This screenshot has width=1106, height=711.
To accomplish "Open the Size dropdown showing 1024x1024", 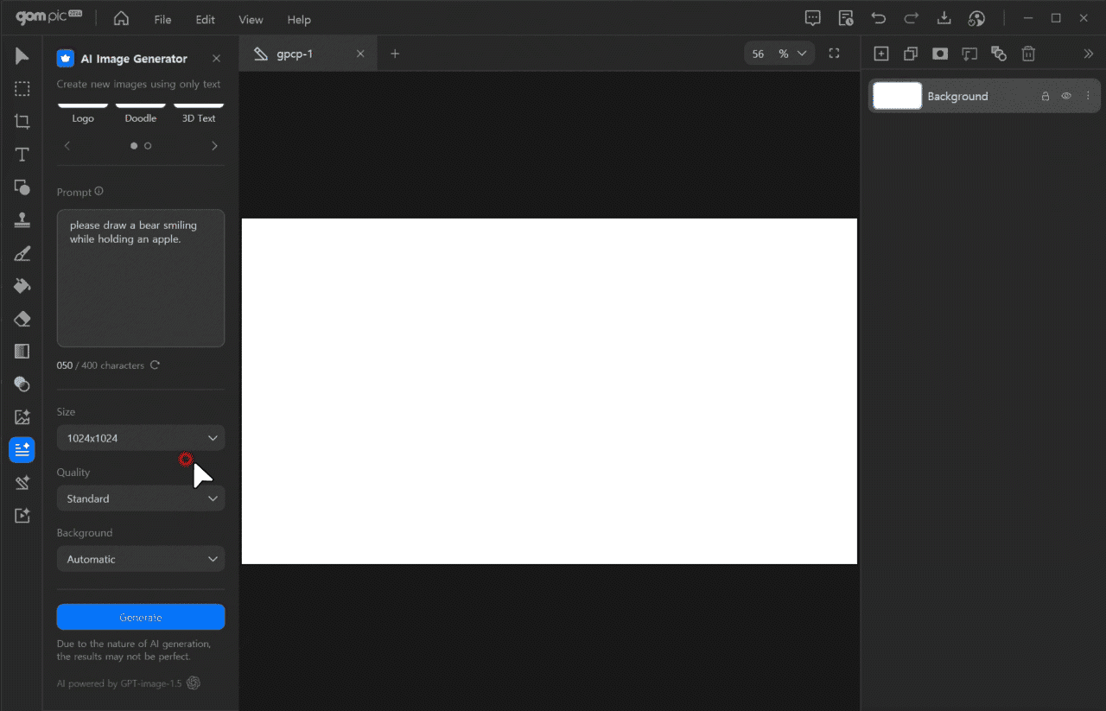I will click(x=141, y=438).
